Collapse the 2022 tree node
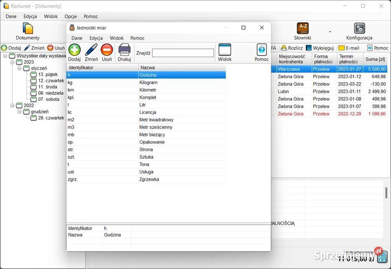This screenshot has height=269, width=391. tap(12, 105)
